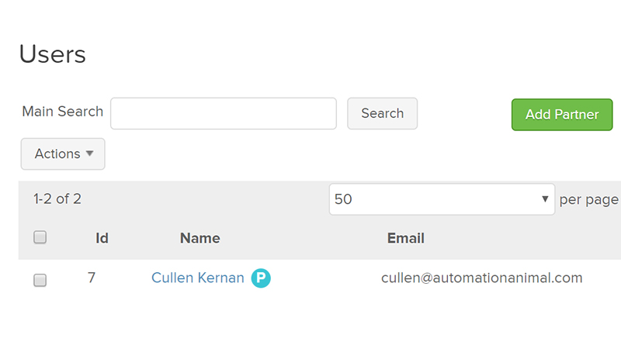Click the 1-2 of 2 record count

pos(57,199)
